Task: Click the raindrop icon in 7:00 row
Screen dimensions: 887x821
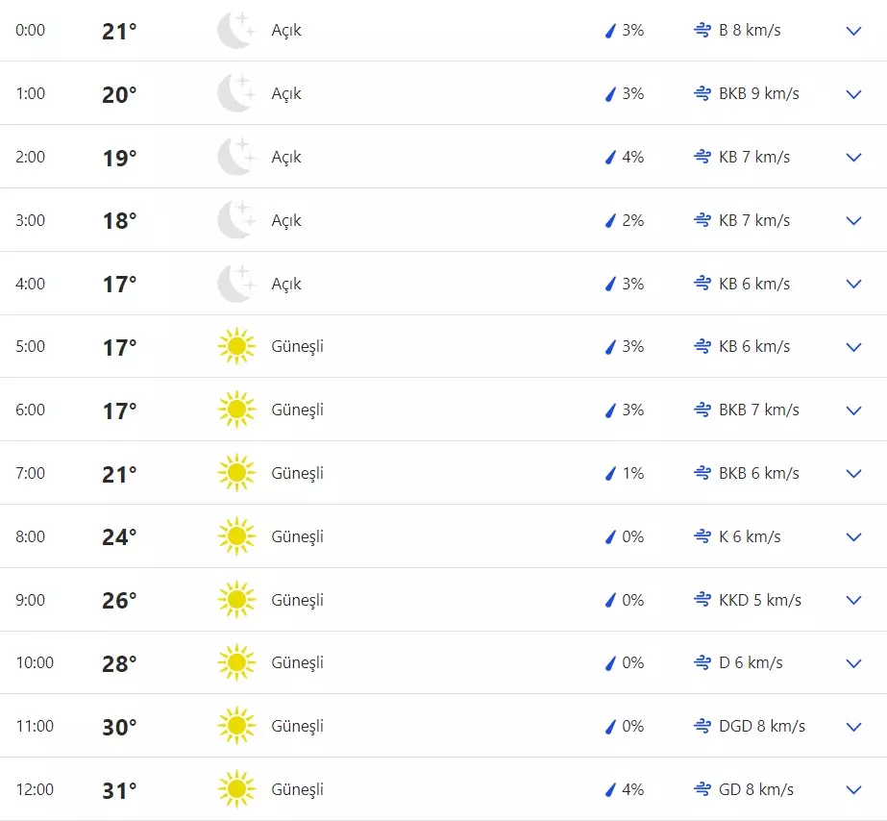Action: pos(609,473)
